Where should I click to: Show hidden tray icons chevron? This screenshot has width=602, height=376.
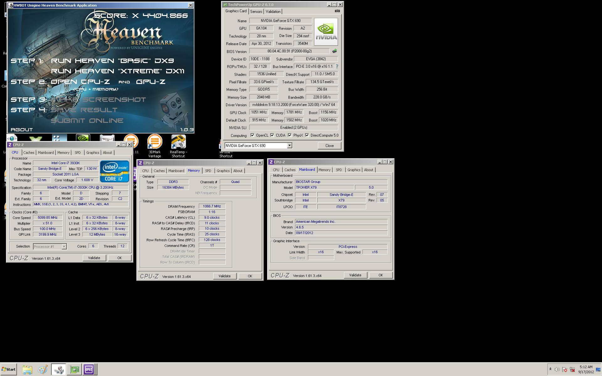coord(550,369)
